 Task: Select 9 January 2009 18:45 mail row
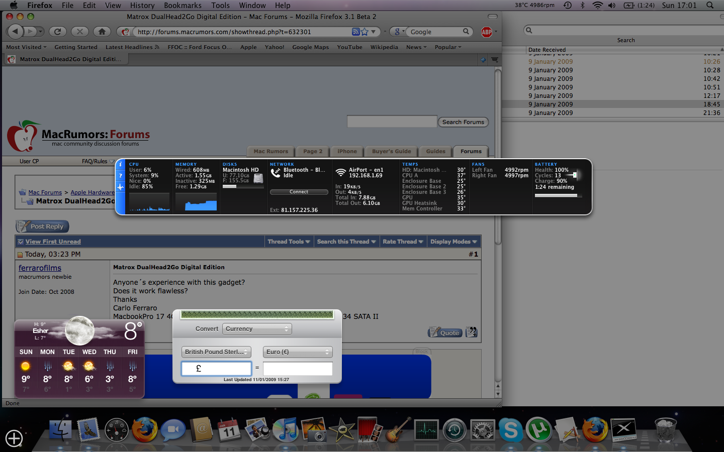pyautogui.click(x=613, y=104)
